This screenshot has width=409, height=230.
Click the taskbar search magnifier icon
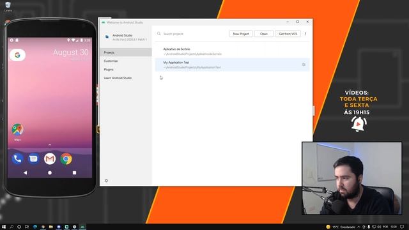click(x=12, y=227)
